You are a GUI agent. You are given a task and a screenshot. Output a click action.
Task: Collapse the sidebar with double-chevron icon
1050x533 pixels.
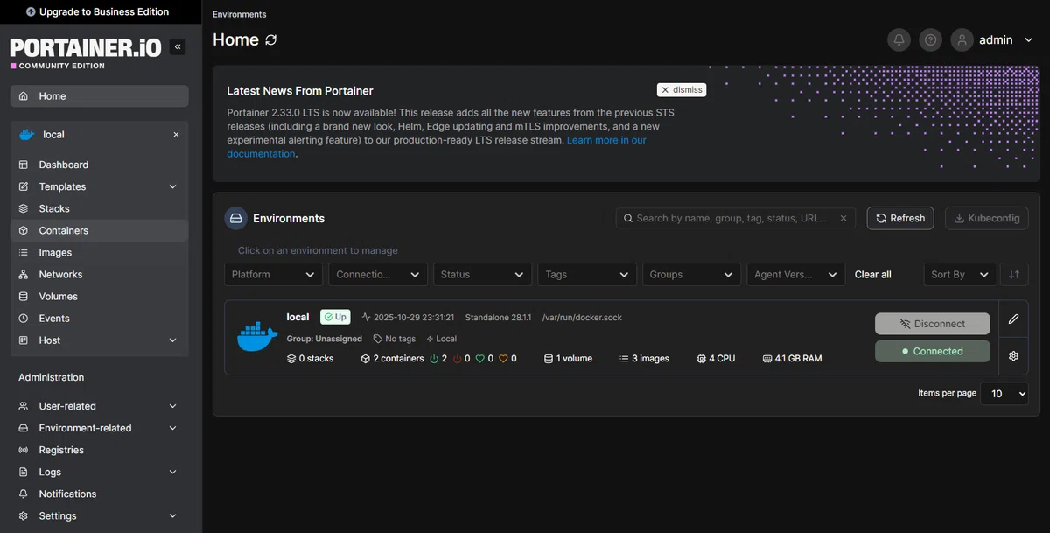pyautogui.click(x=178, y=46)
